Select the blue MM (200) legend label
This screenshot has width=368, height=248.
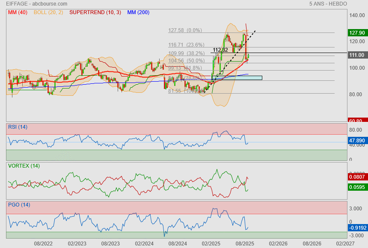click(138, 12)
